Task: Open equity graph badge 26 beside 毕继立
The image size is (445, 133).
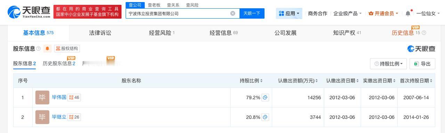Action: pyautogui.click(x=74, y=117)
